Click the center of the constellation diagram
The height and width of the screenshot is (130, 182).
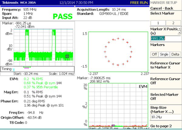[x=118, y=51]
